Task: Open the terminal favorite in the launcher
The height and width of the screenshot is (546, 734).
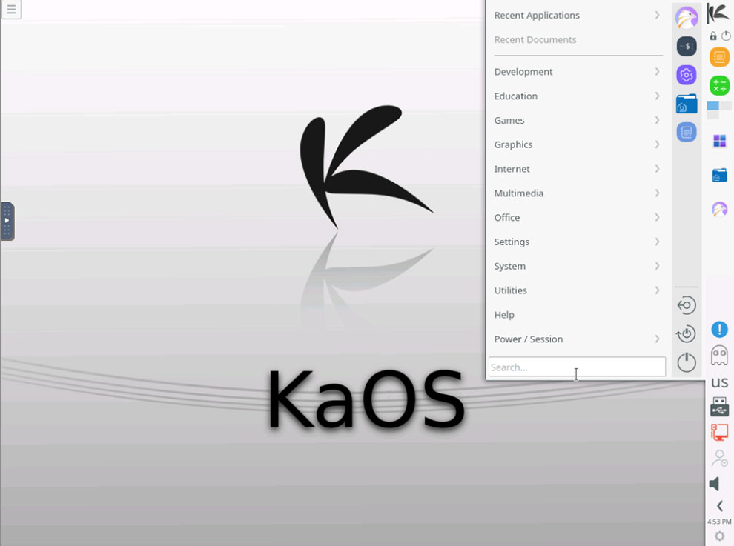Action: click(687, 47)
